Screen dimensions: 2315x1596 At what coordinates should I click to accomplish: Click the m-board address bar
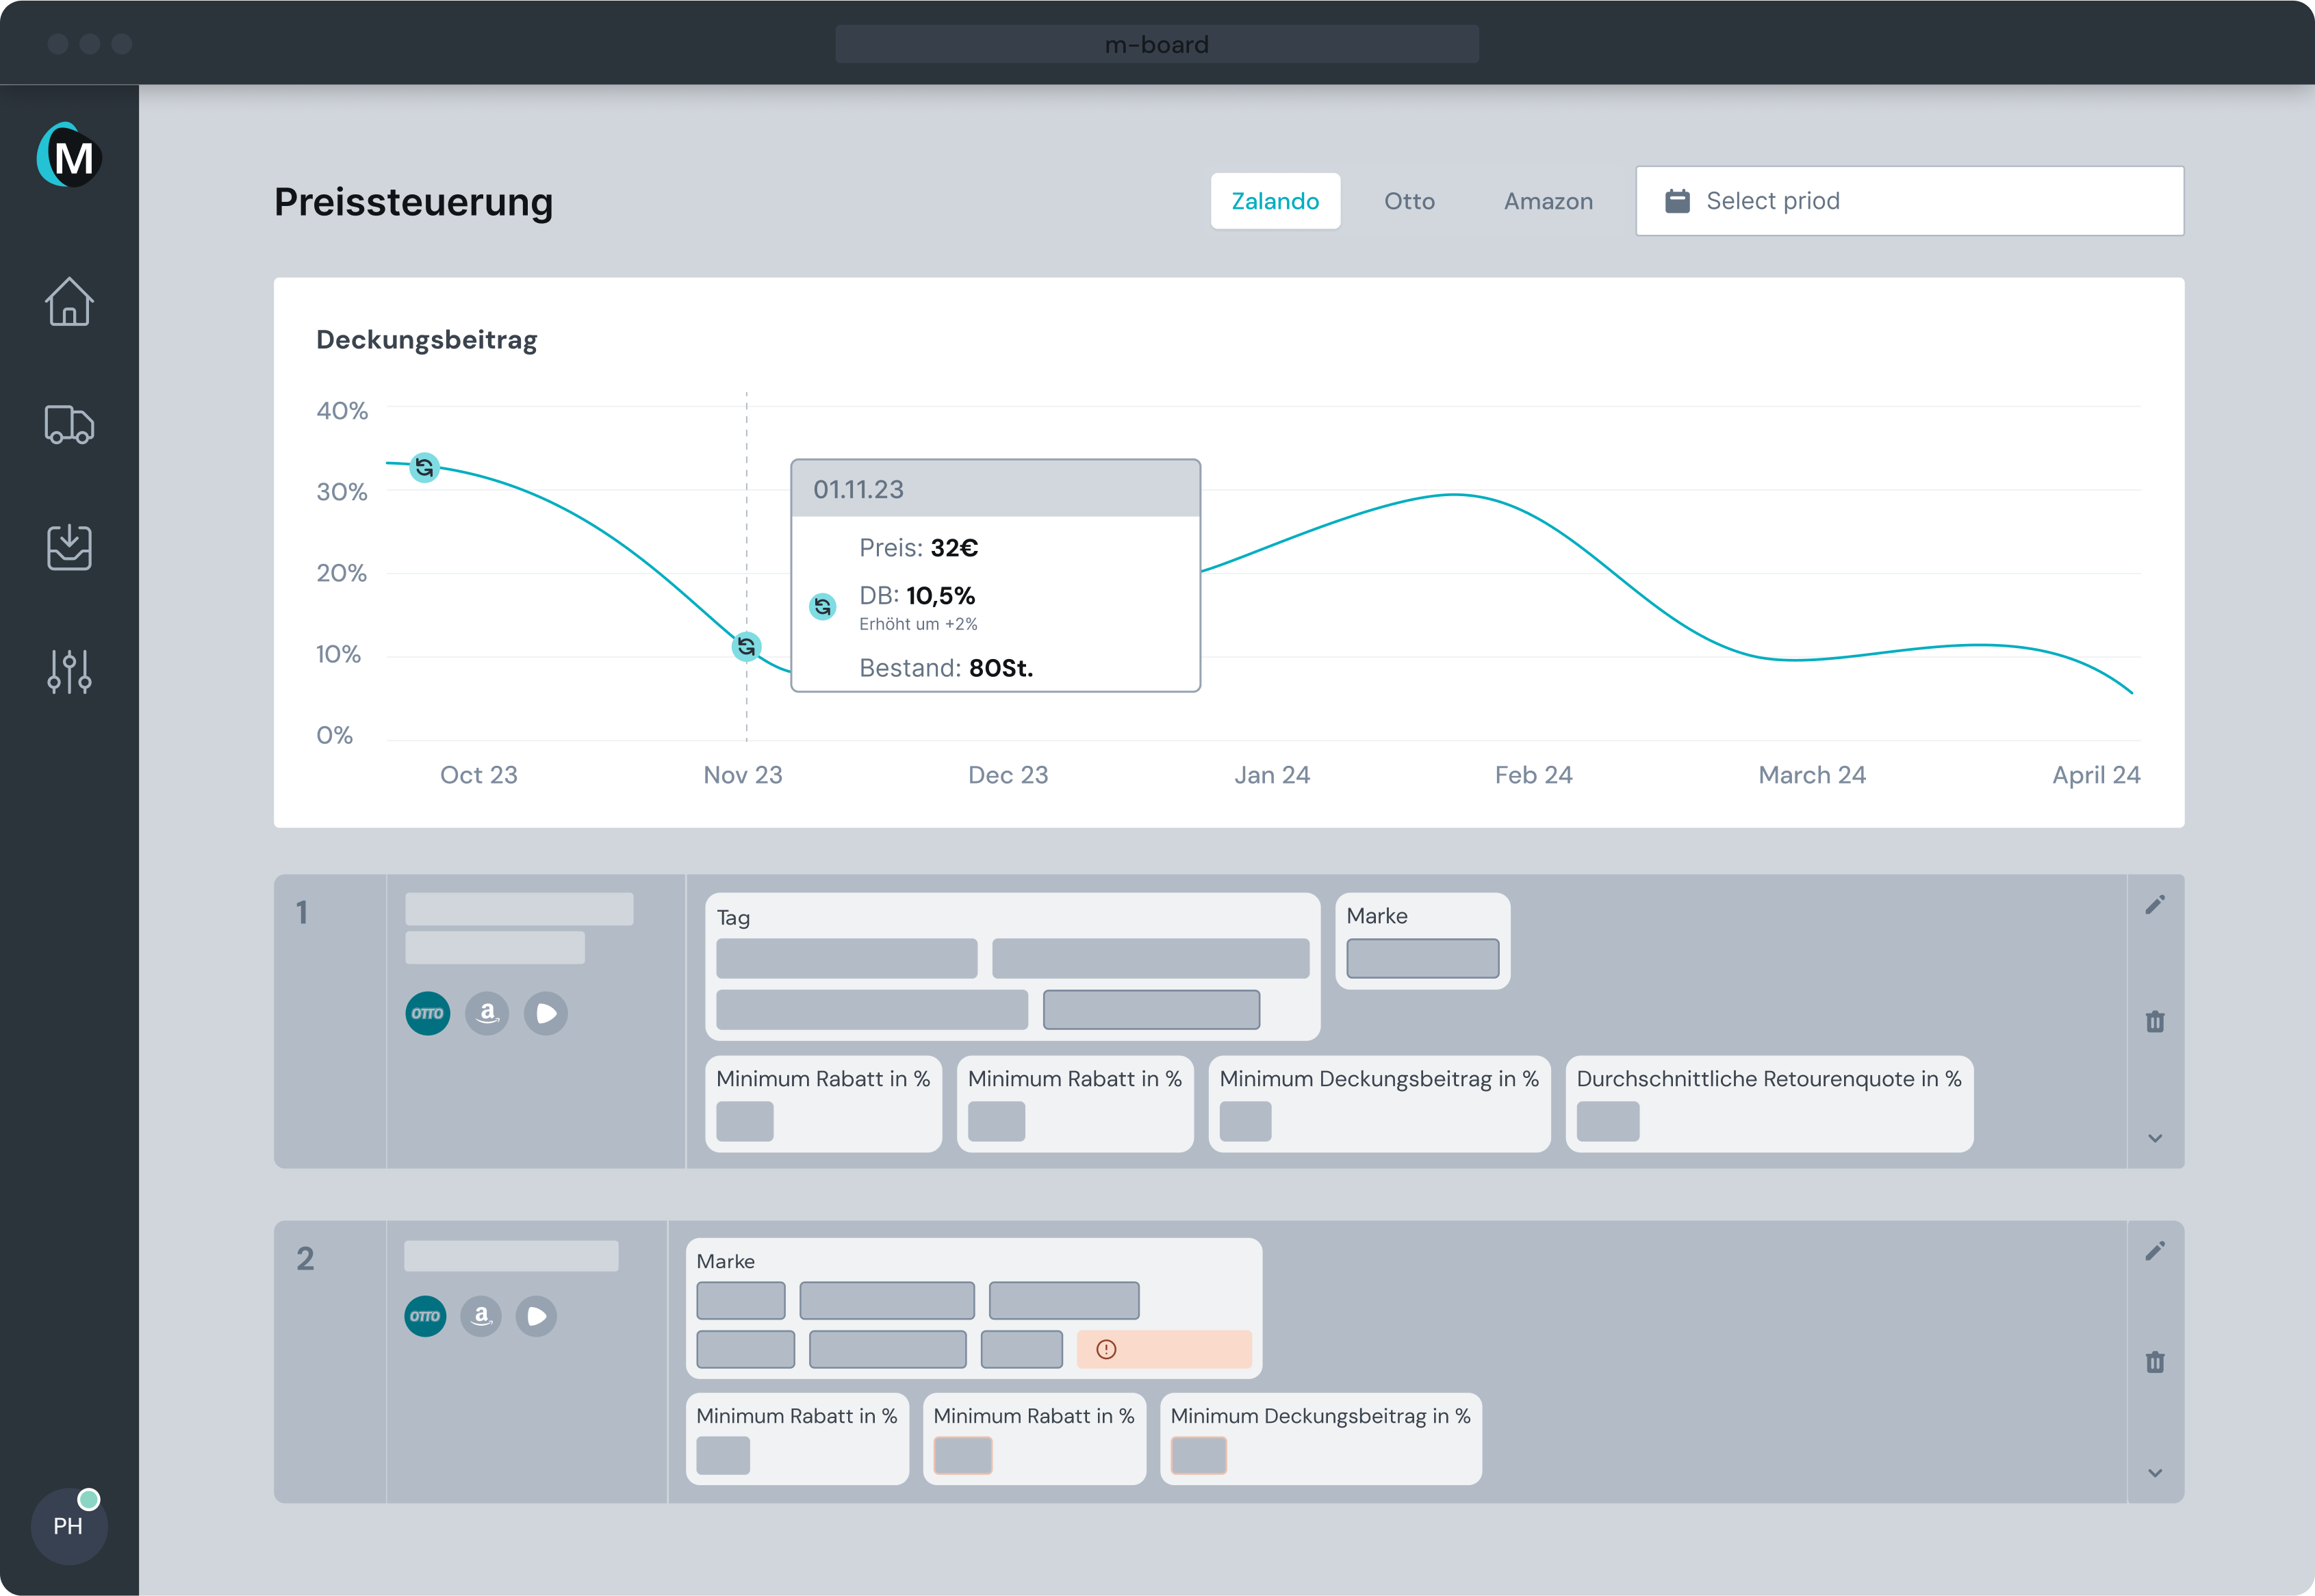tap(1157, 44)
